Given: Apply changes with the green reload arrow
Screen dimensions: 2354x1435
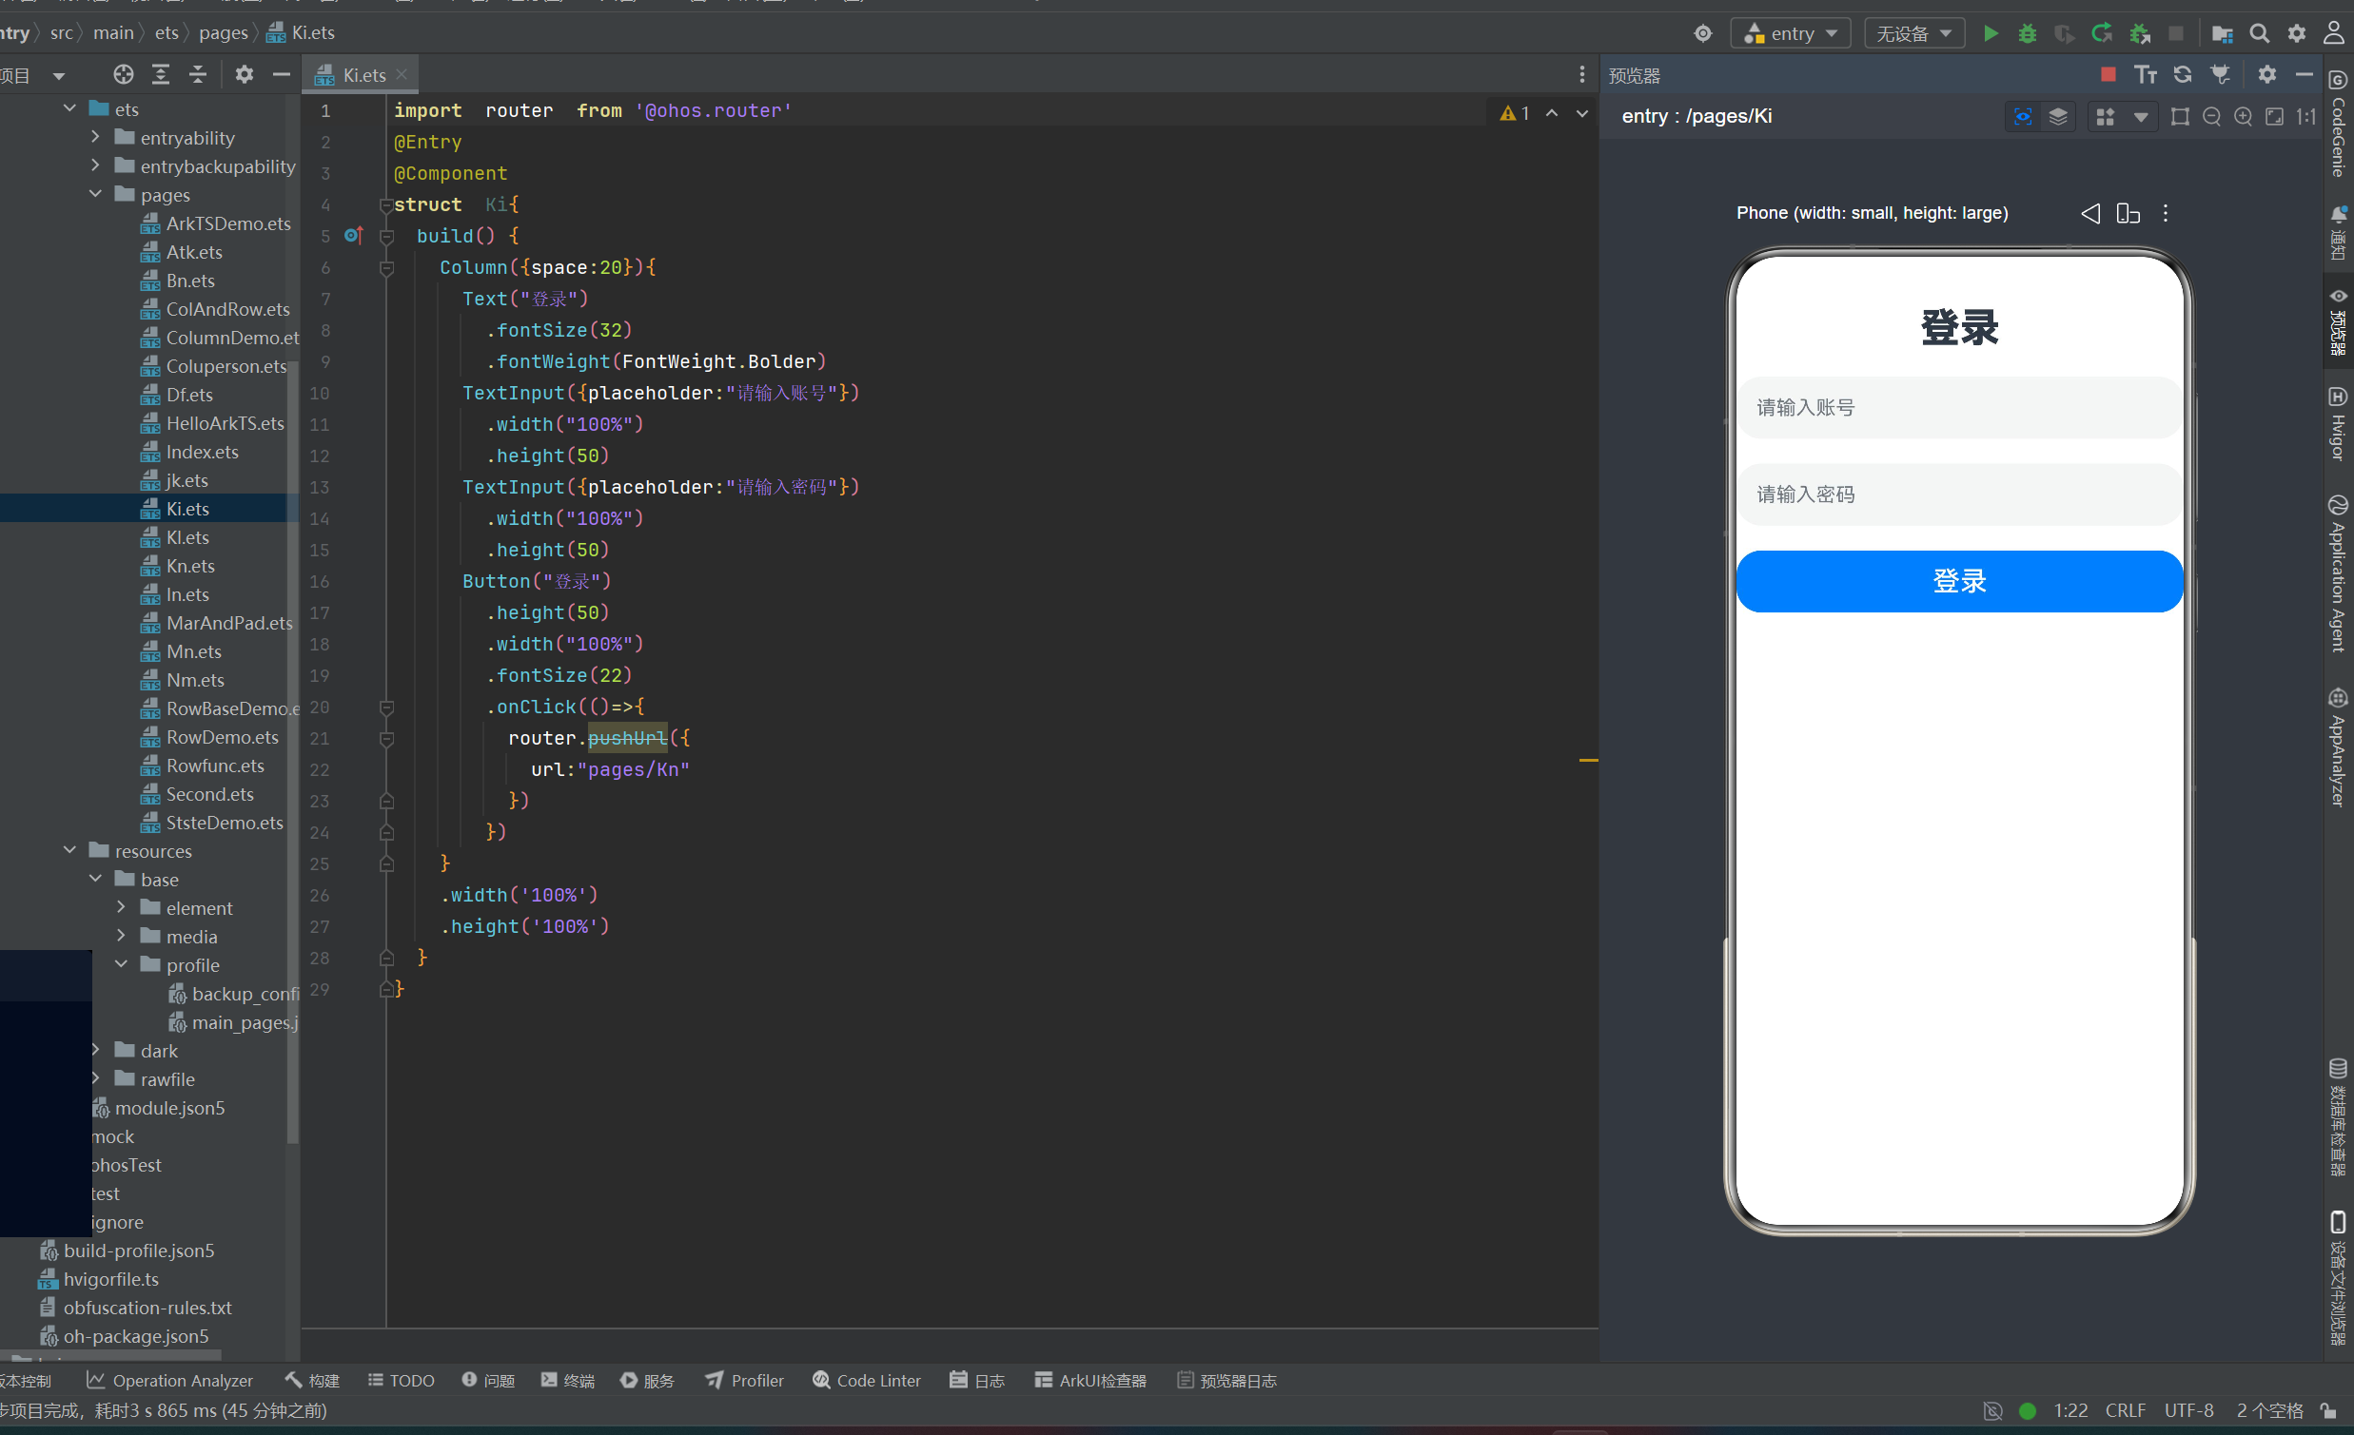Looking at the screenshot, I should tap(2102, 33).
